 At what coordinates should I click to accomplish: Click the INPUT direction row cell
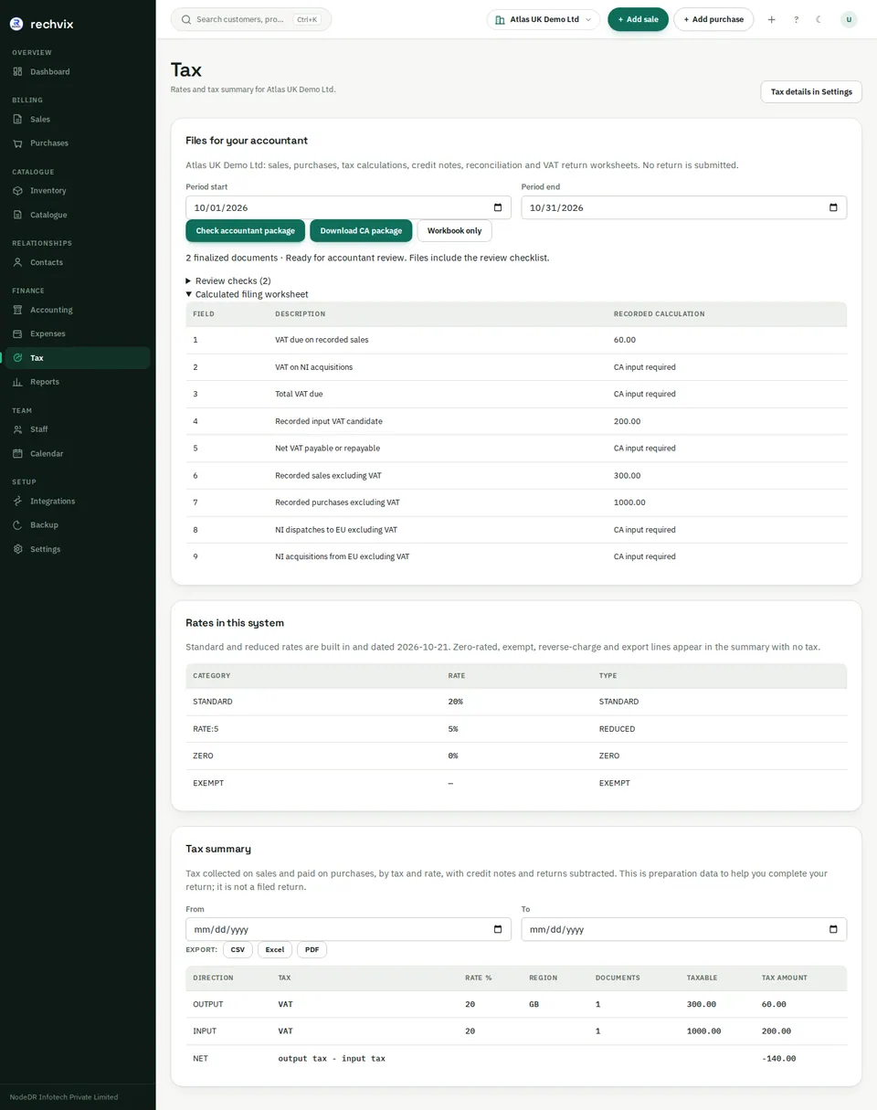tap(206, 1031)
